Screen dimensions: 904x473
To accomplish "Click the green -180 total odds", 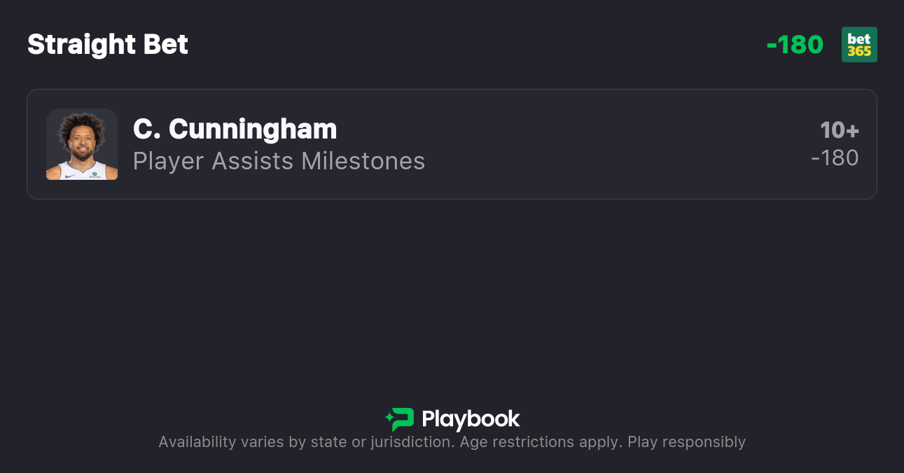I will click(795, 45).
